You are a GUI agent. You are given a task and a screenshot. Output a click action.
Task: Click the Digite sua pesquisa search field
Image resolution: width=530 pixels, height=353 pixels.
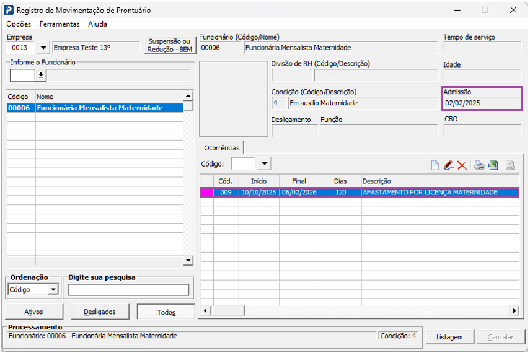tap(128, 289)
